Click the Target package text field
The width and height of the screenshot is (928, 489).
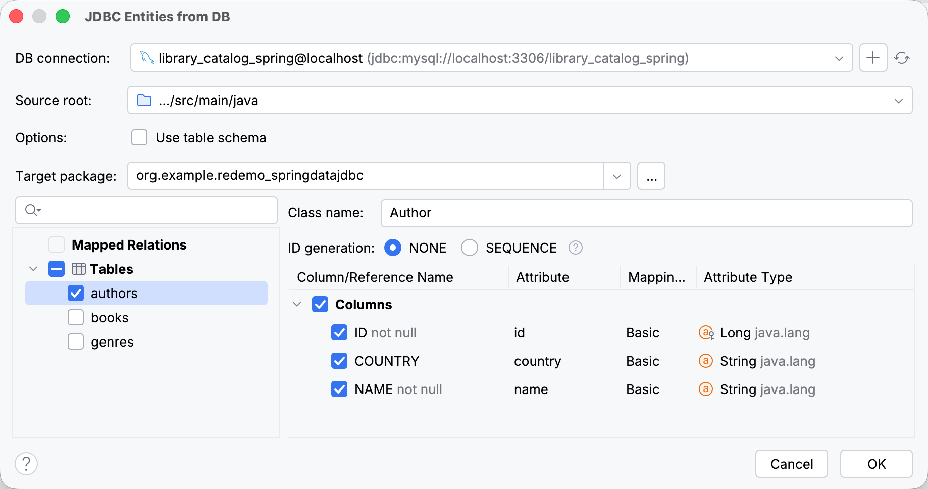coord(366,176)
